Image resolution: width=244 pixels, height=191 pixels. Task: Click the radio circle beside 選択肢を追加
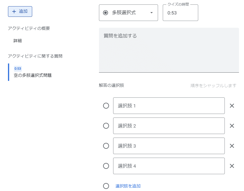coord(106,186)
